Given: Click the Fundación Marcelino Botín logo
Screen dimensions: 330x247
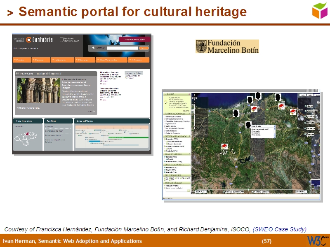Looking at the screenshot, I should click(227, 47).
